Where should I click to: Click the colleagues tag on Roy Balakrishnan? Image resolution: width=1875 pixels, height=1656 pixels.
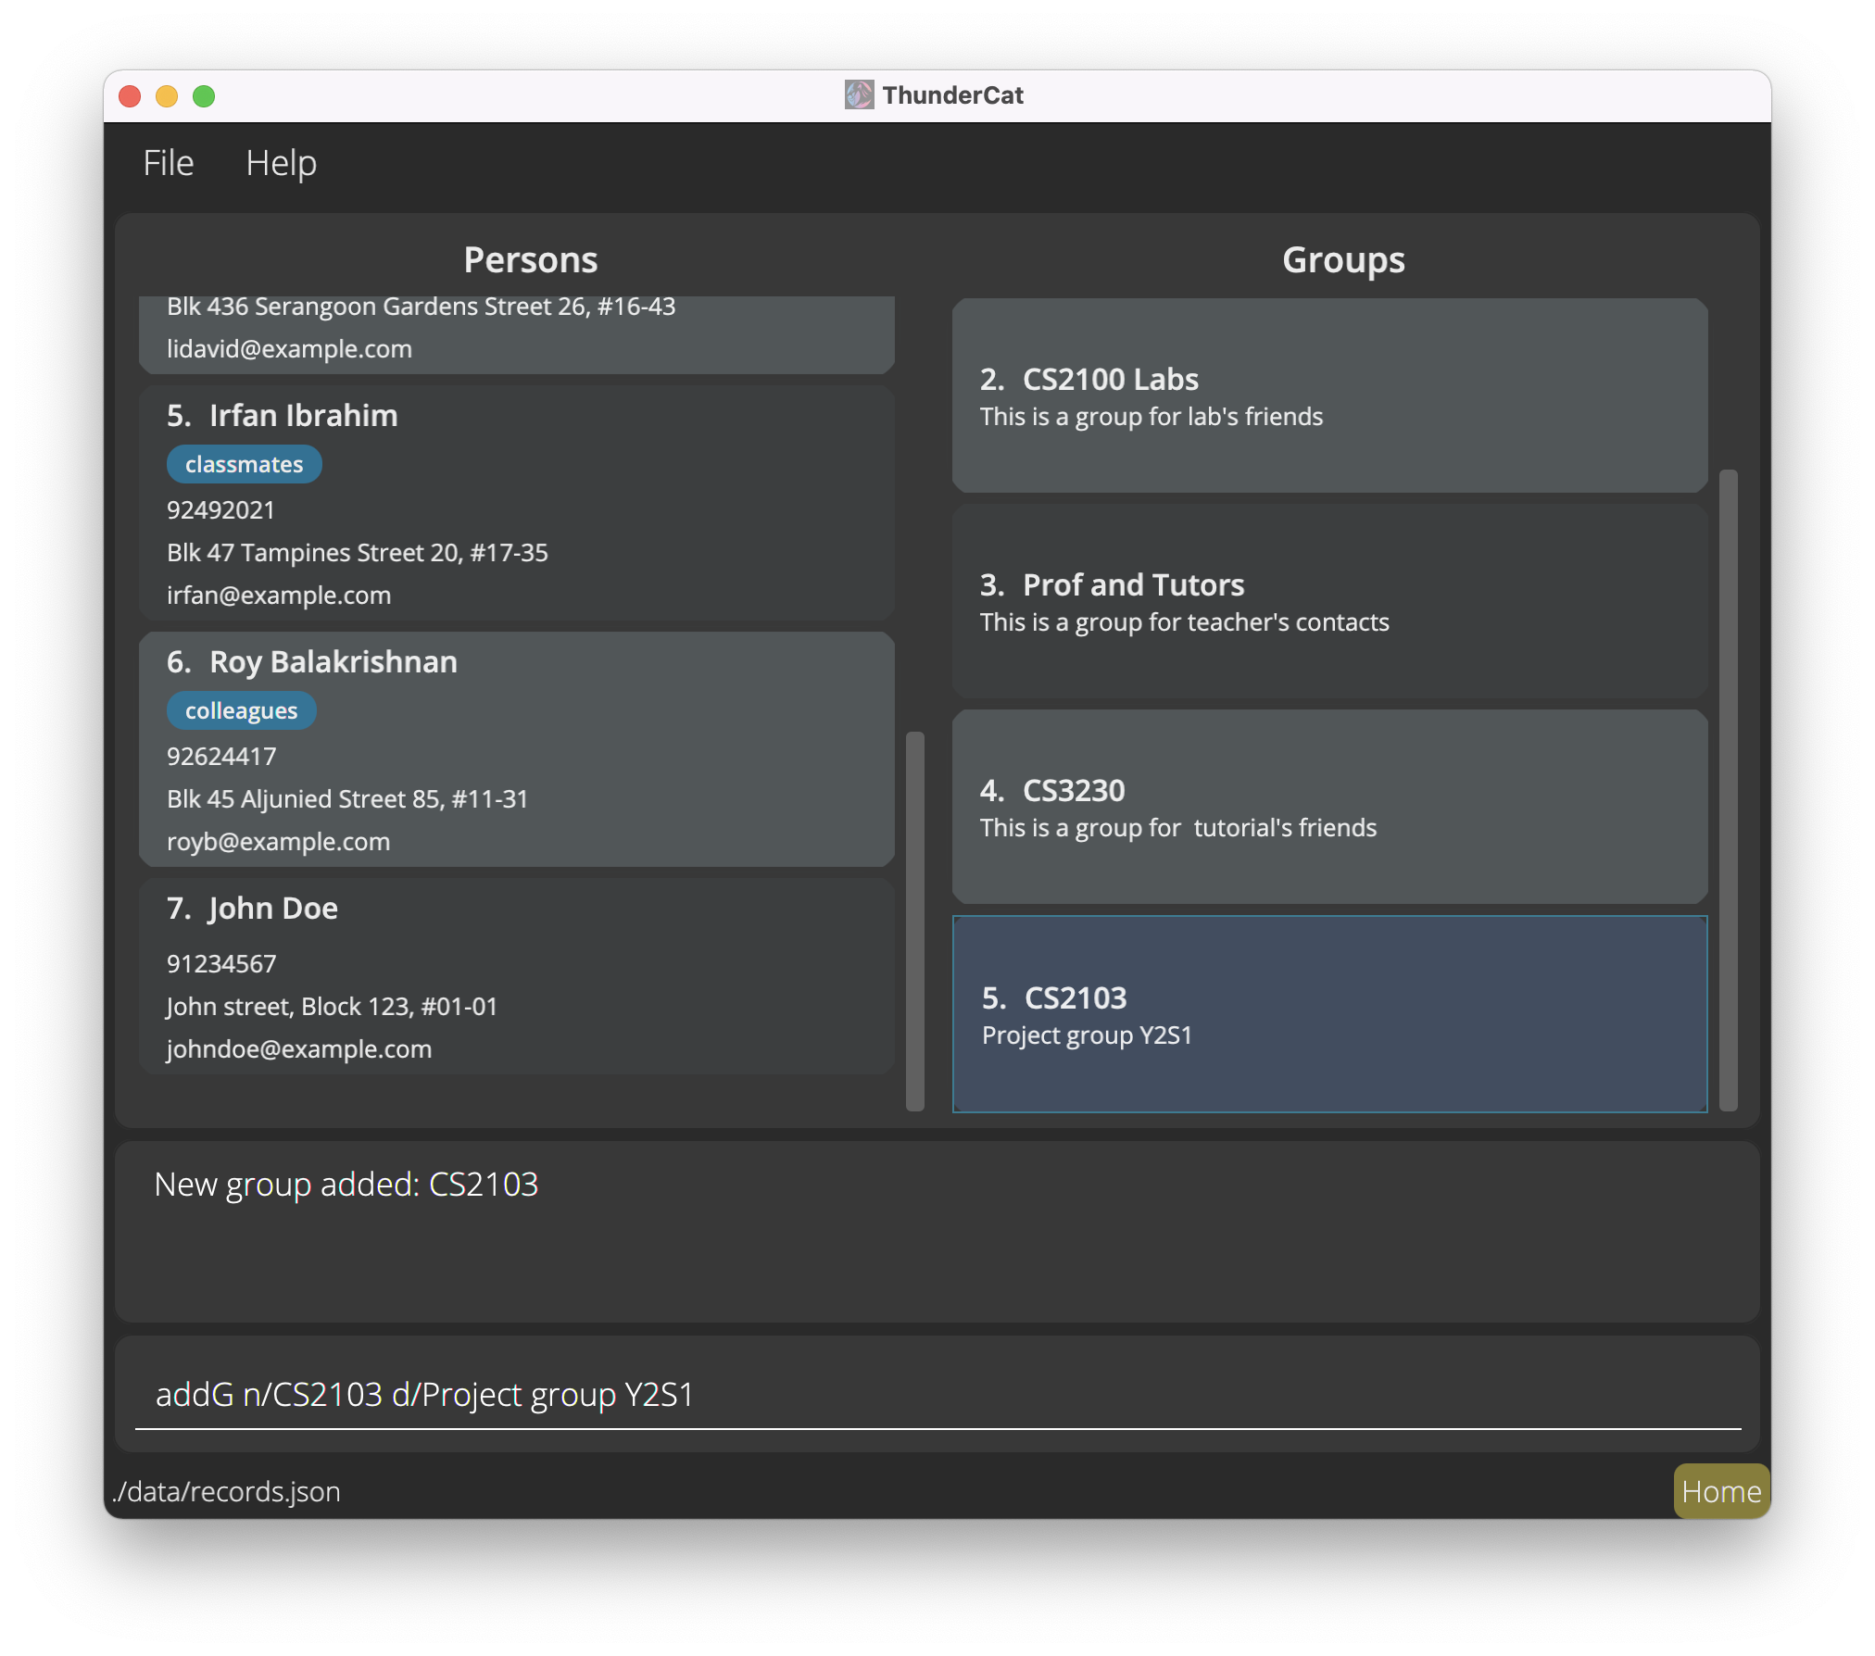pos(241,710)
